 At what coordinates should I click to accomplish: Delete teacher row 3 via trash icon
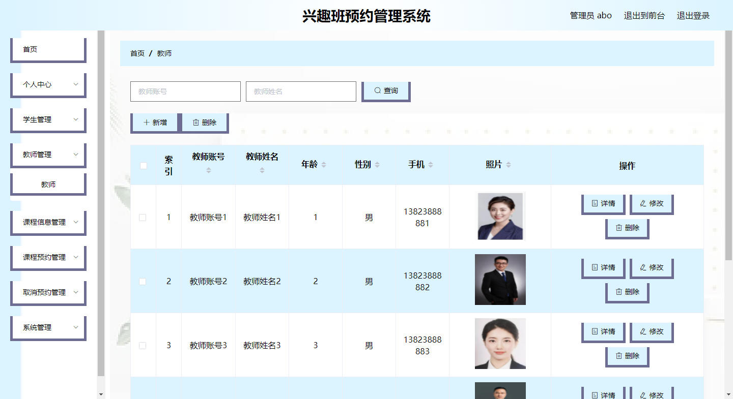click(x=619, y=356)
